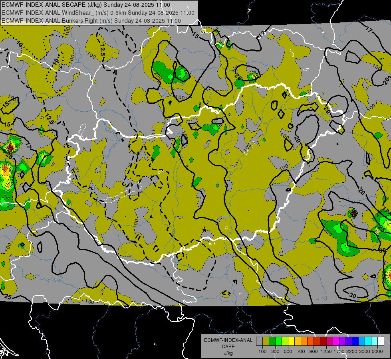
Task: Click the SBCAPE title line
Action: click(86, 5)
